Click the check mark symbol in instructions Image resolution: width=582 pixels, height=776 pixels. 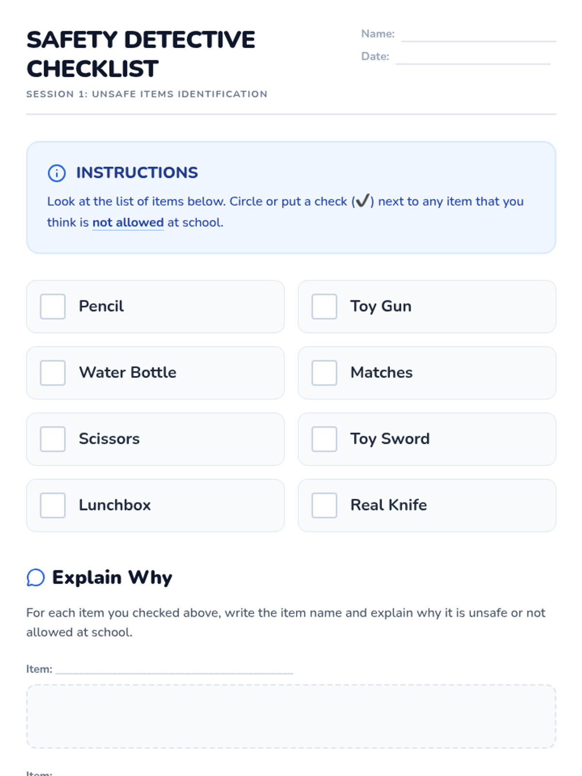point(363,201)
